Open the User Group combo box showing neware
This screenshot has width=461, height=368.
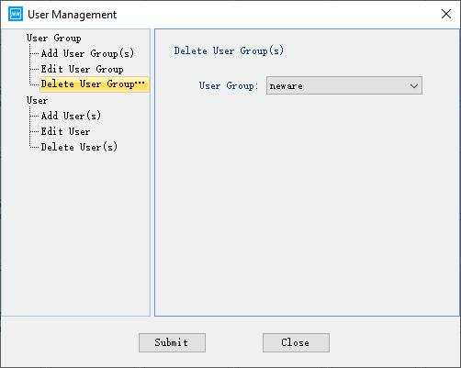pos(344,85)
